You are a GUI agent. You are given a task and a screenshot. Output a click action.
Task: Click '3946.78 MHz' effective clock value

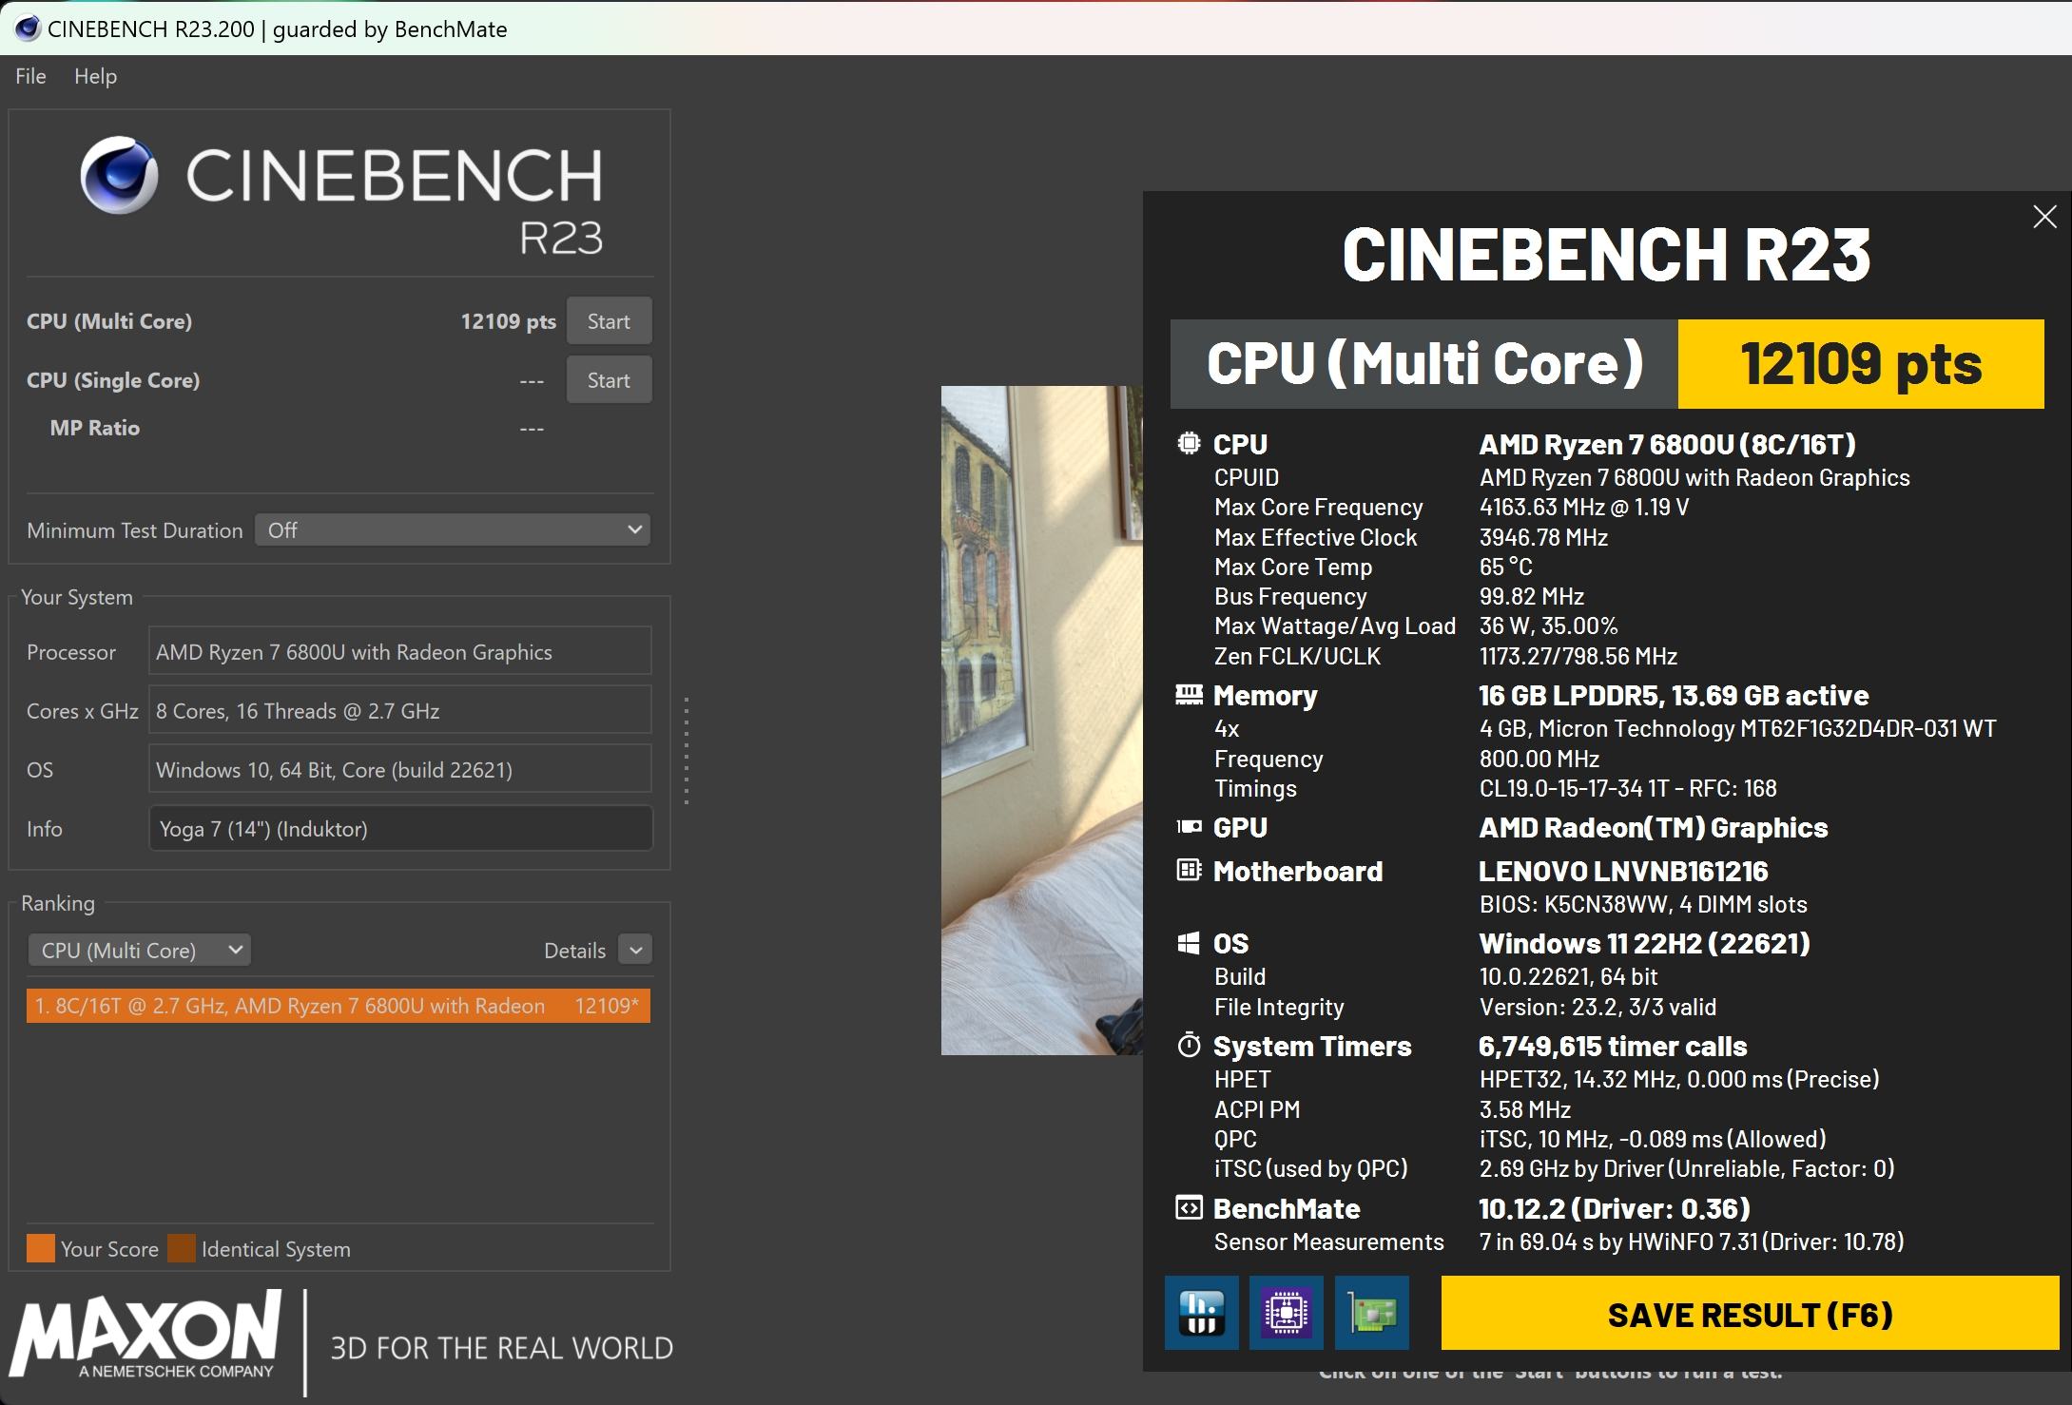click(x=1543, y=537)
